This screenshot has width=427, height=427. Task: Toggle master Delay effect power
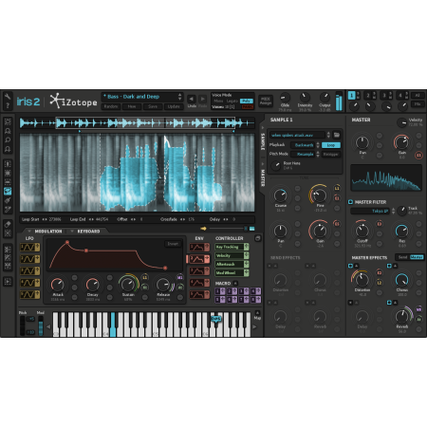click(x=350, y=303)
